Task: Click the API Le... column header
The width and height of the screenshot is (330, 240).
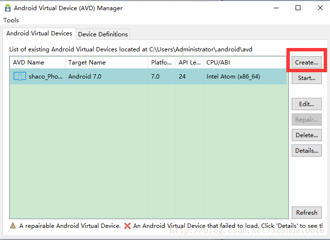Action: [189, 63]
